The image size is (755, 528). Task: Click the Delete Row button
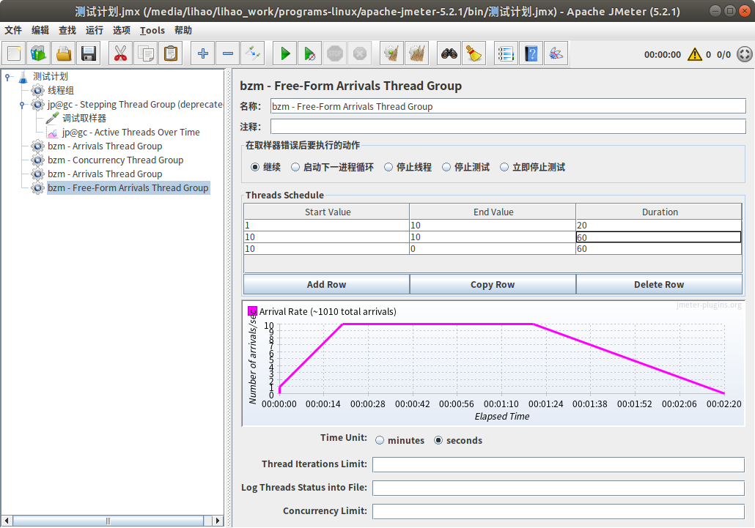(659, 284)
